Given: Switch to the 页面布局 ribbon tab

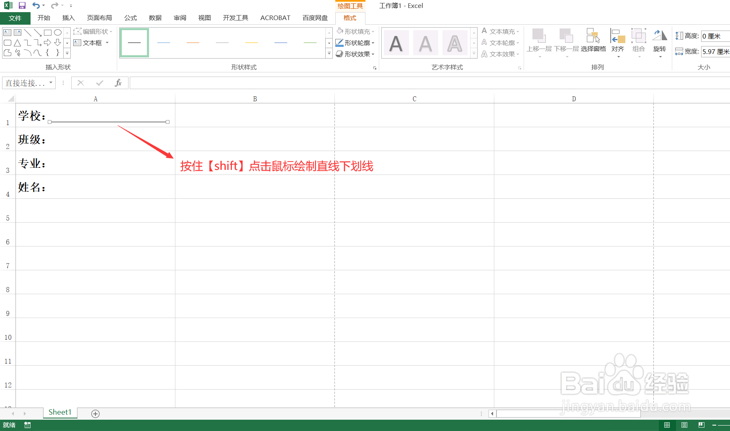Looking at the screenshot, I should pos(100,18).
